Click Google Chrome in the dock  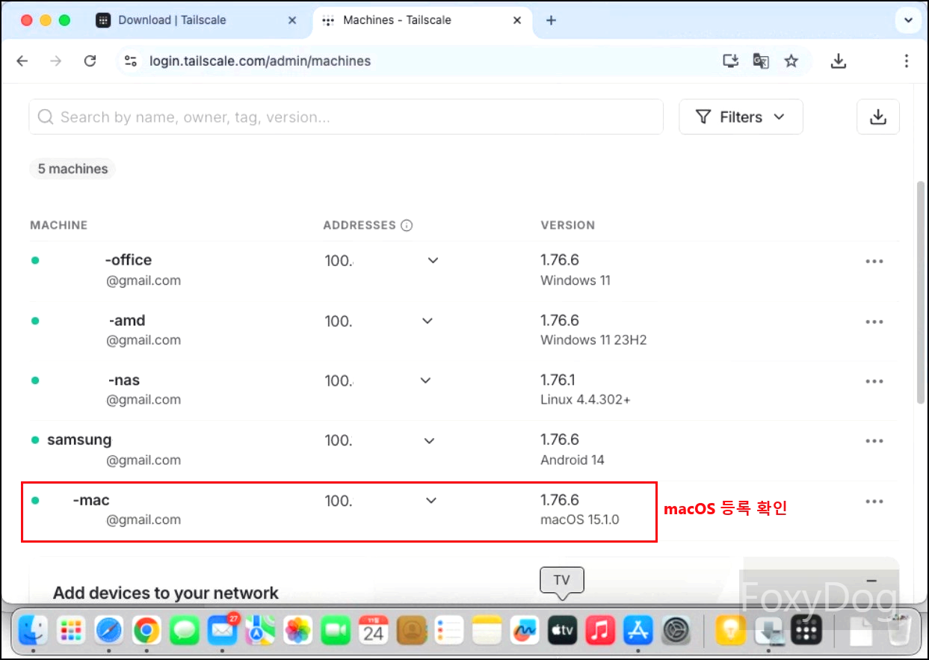point(147,631)
